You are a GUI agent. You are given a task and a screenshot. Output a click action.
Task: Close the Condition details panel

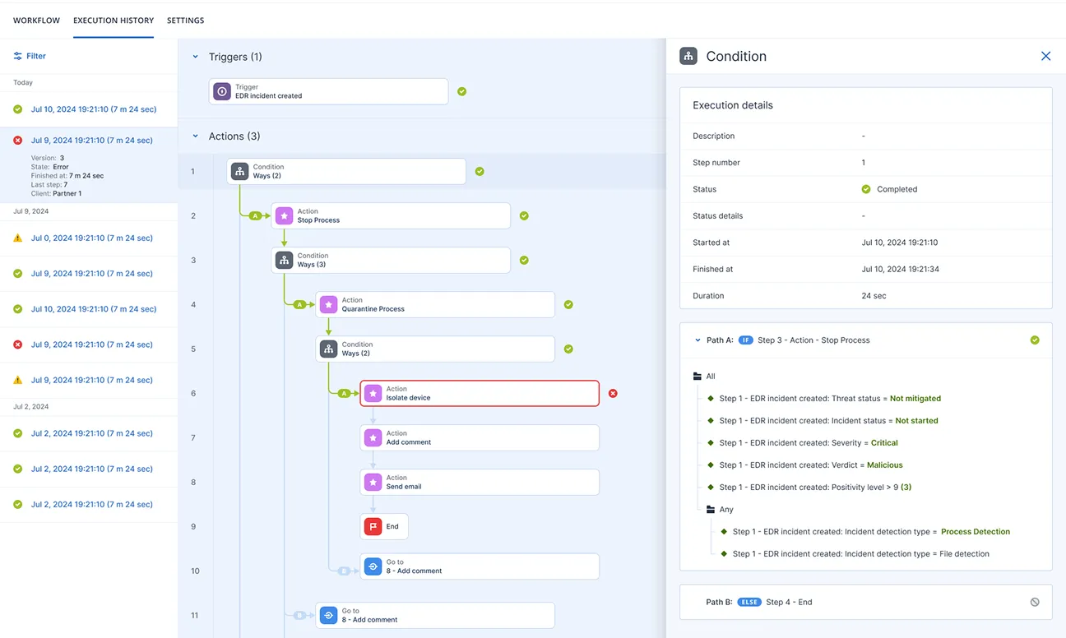(1045, 56)
